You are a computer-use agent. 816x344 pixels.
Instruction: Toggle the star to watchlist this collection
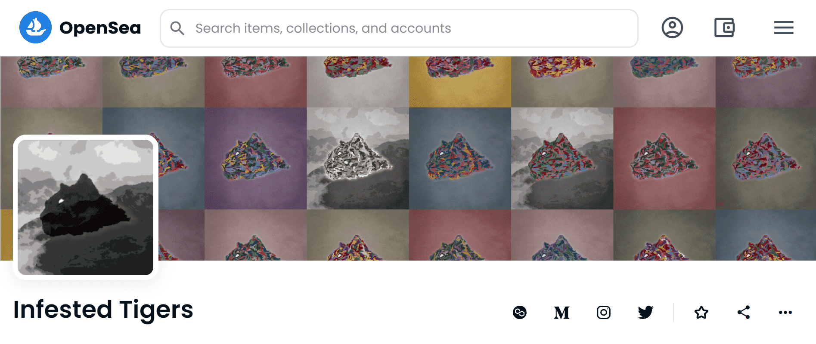point(701,312)
